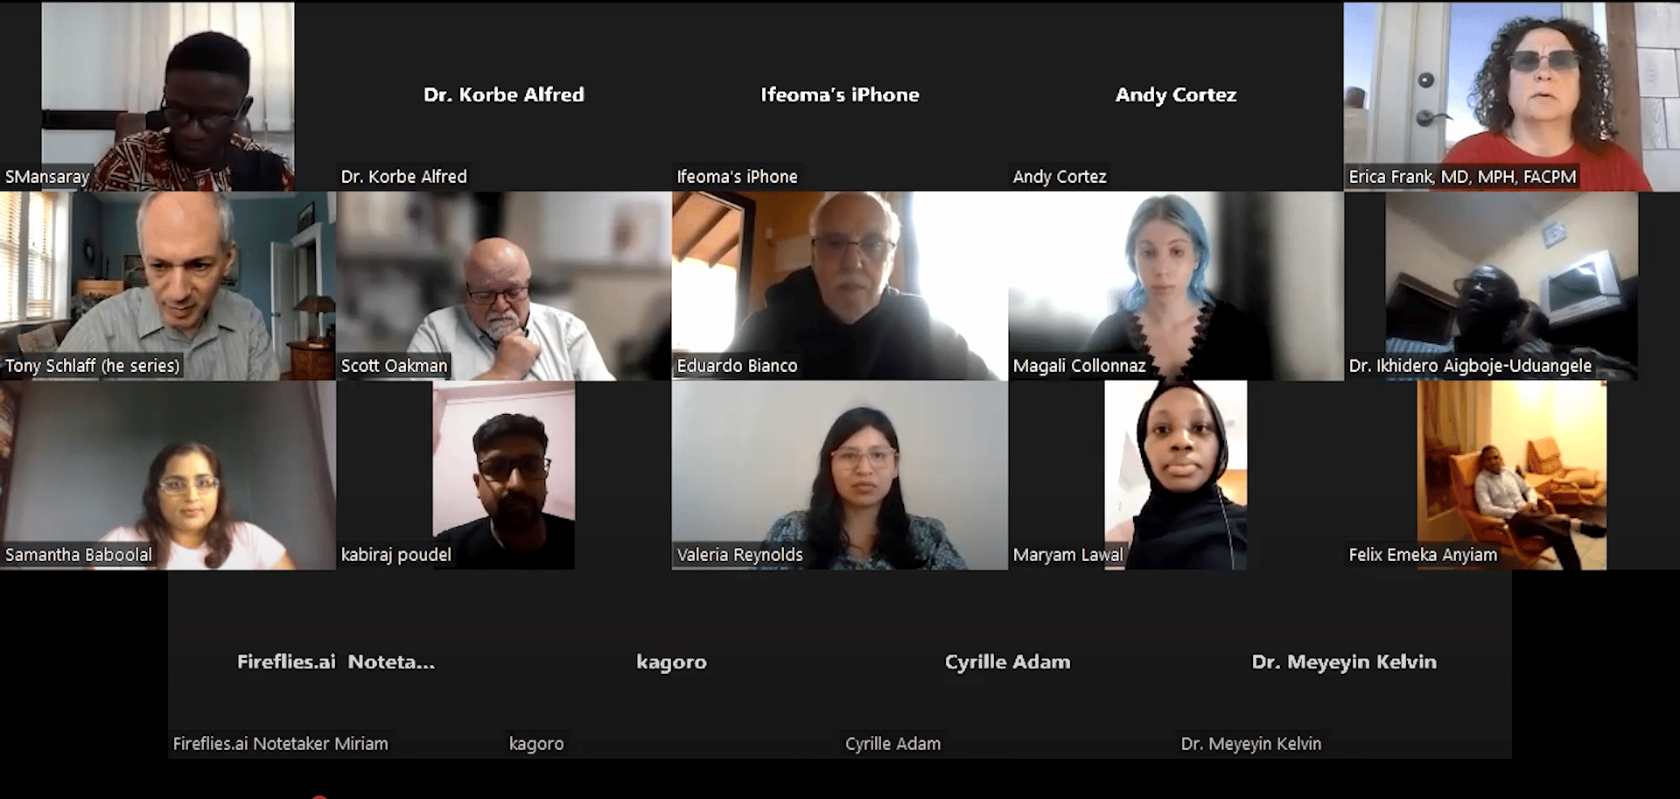Select Felix Emeka Anyiam's video feed
Image resolution: width=1680 pixels, height=799 pixels.
[x=1512, y=475]
